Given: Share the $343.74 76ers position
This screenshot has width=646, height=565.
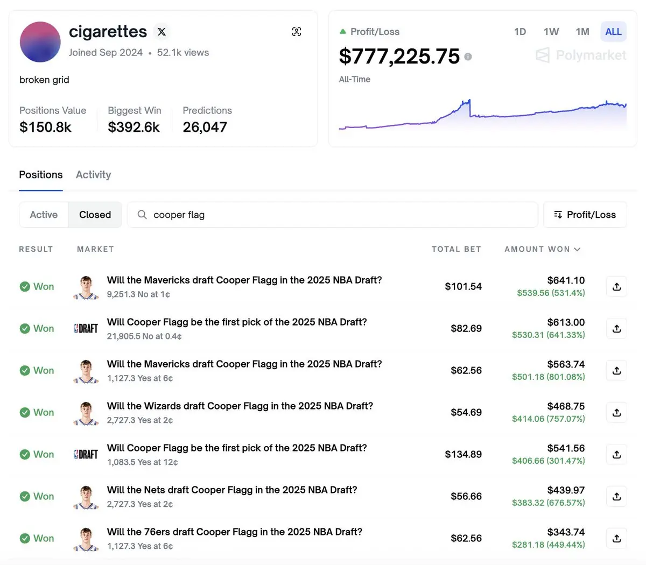Looking at the screenshot, I should pyautogui.click(x=617, y=539).
